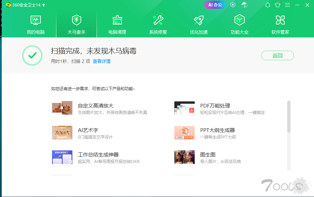314x197 pixels.
Task: Click the vertical scrollbar in recommendations list
Action: 289,116
